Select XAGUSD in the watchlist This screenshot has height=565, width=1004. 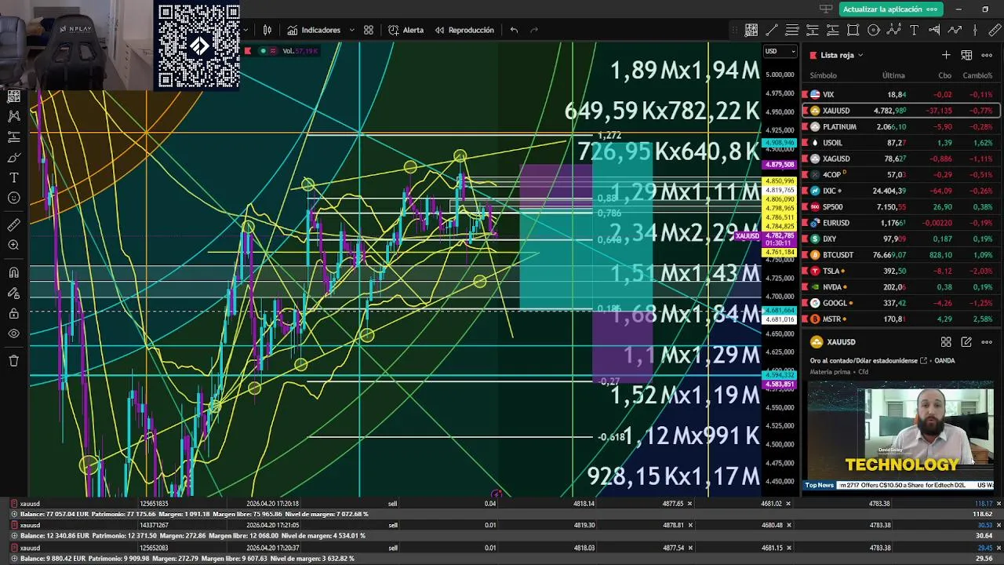[x=901, y=159]
